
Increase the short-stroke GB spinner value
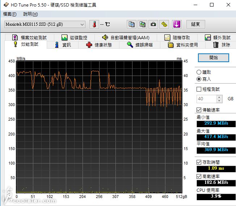pos(219,97)
